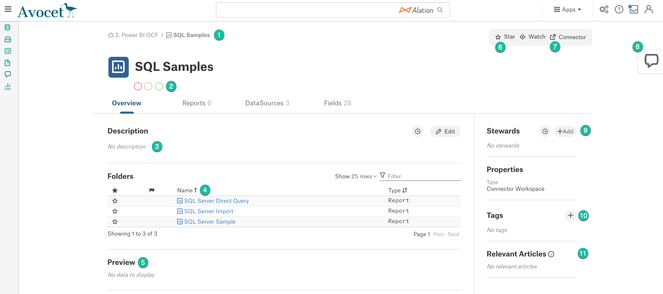663x294 pixels.
Task: Star the SQL Samples workspace
Action: (x=505, y=37)
